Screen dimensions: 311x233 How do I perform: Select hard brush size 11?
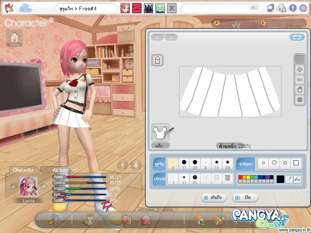click(184, 164)
